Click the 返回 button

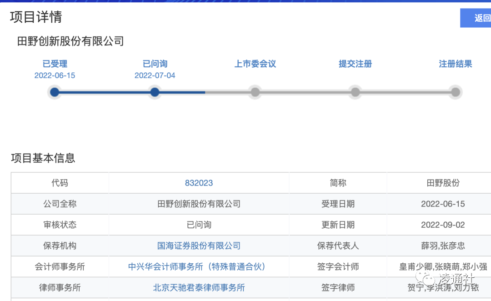(476, 18)
